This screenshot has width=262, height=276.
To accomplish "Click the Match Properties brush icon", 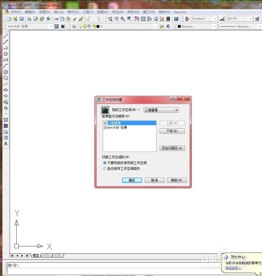I will (75, 19).
